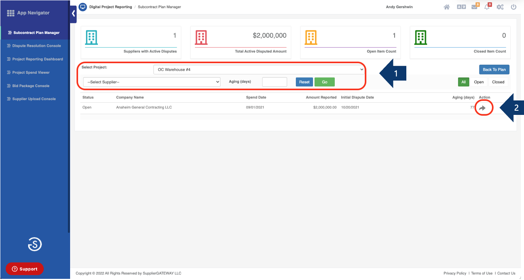Open the Support button
The image size is (524, 280).
pyautogui.click(x=25, y=269)
